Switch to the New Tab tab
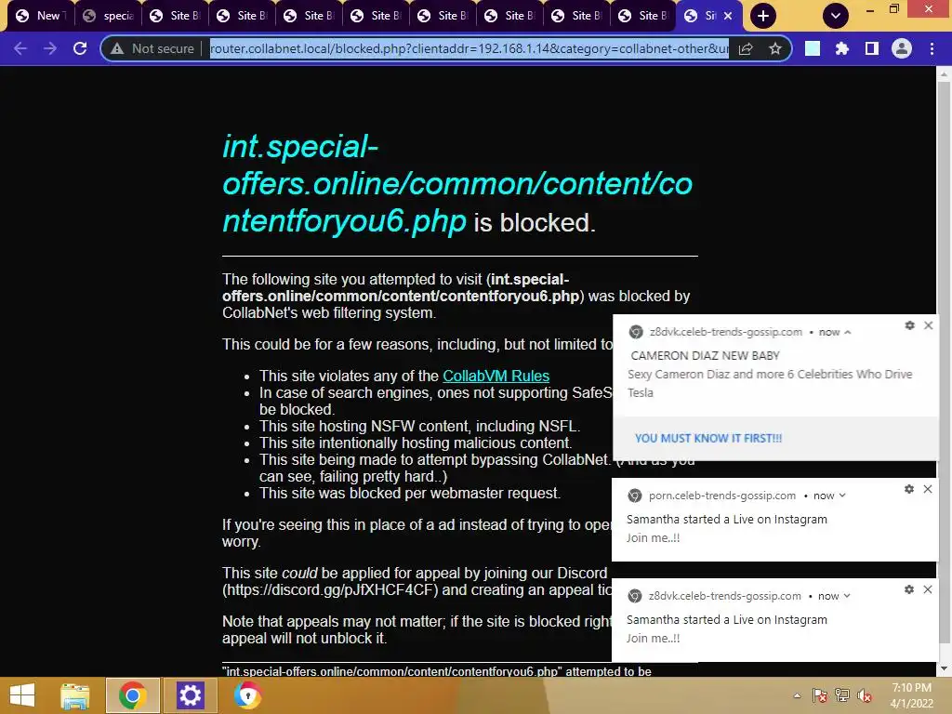 (40, 16)
